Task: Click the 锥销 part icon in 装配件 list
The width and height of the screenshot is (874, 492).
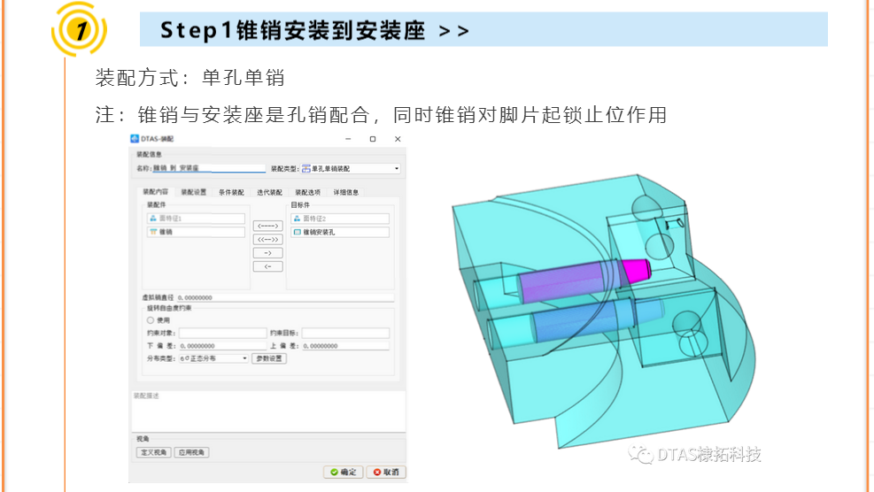Action: (152, 232)
